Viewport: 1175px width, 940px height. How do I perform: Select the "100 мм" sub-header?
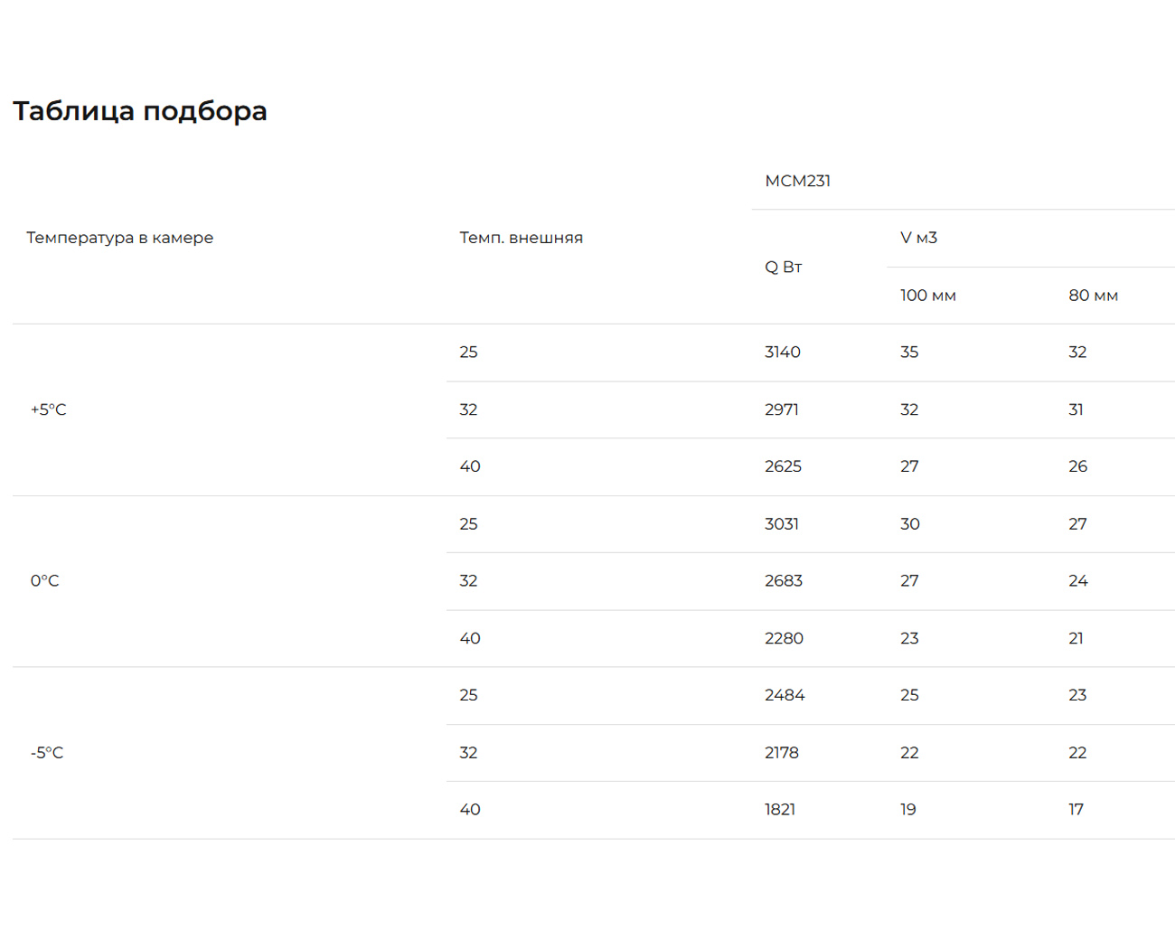pyautogui.click(x=927, y=296)
